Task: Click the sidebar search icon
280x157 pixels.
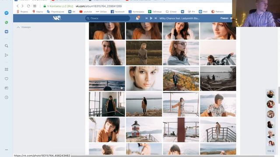Action: pos(7,46)
